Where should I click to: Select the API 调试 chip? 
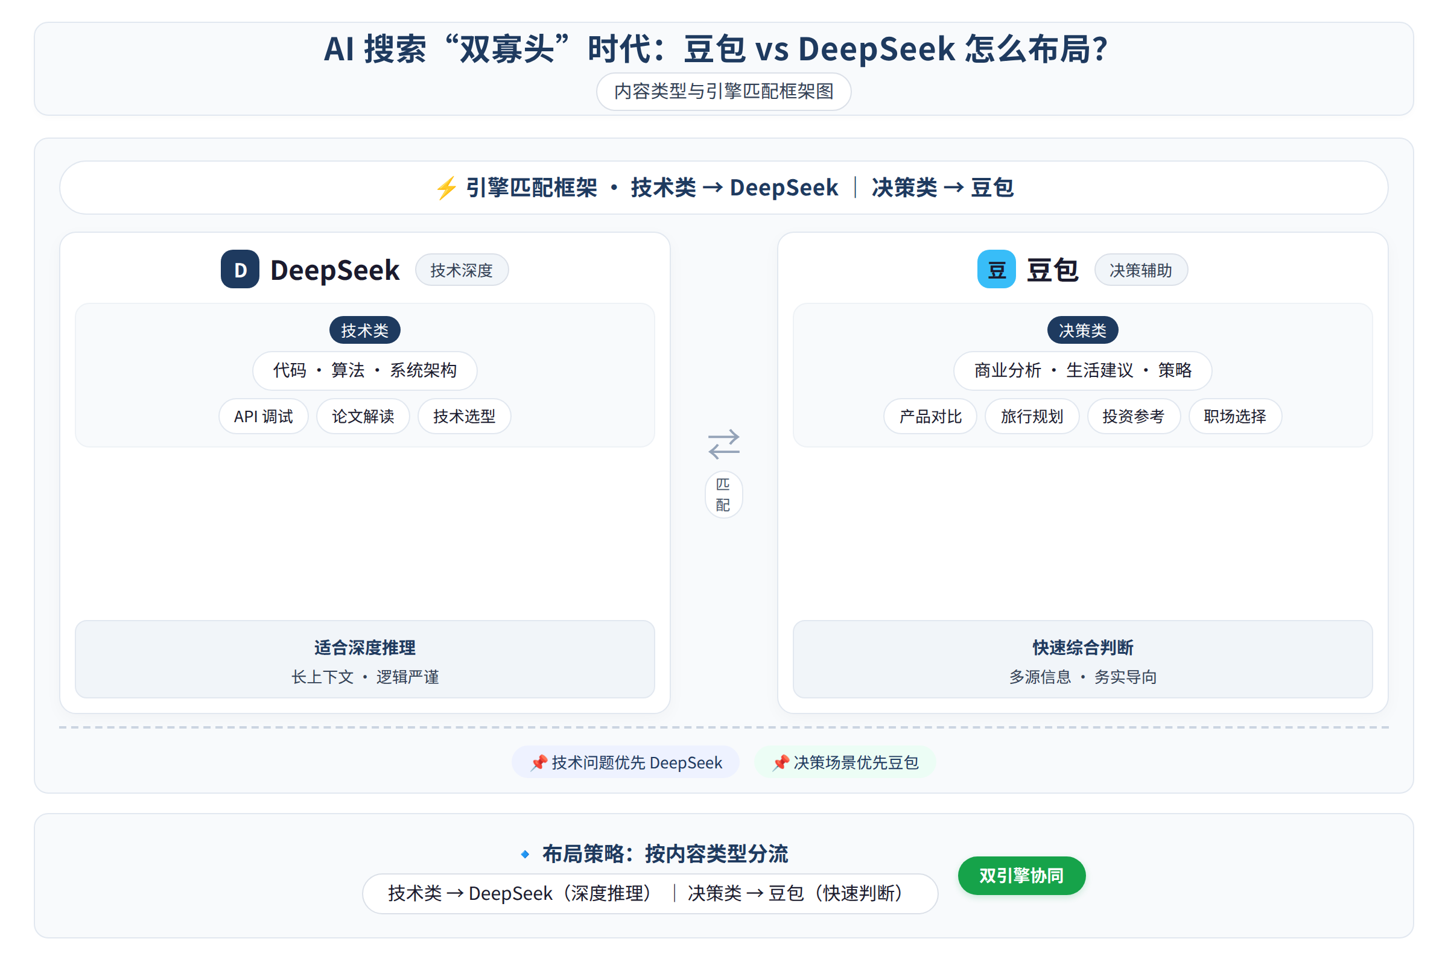point(264,417)
